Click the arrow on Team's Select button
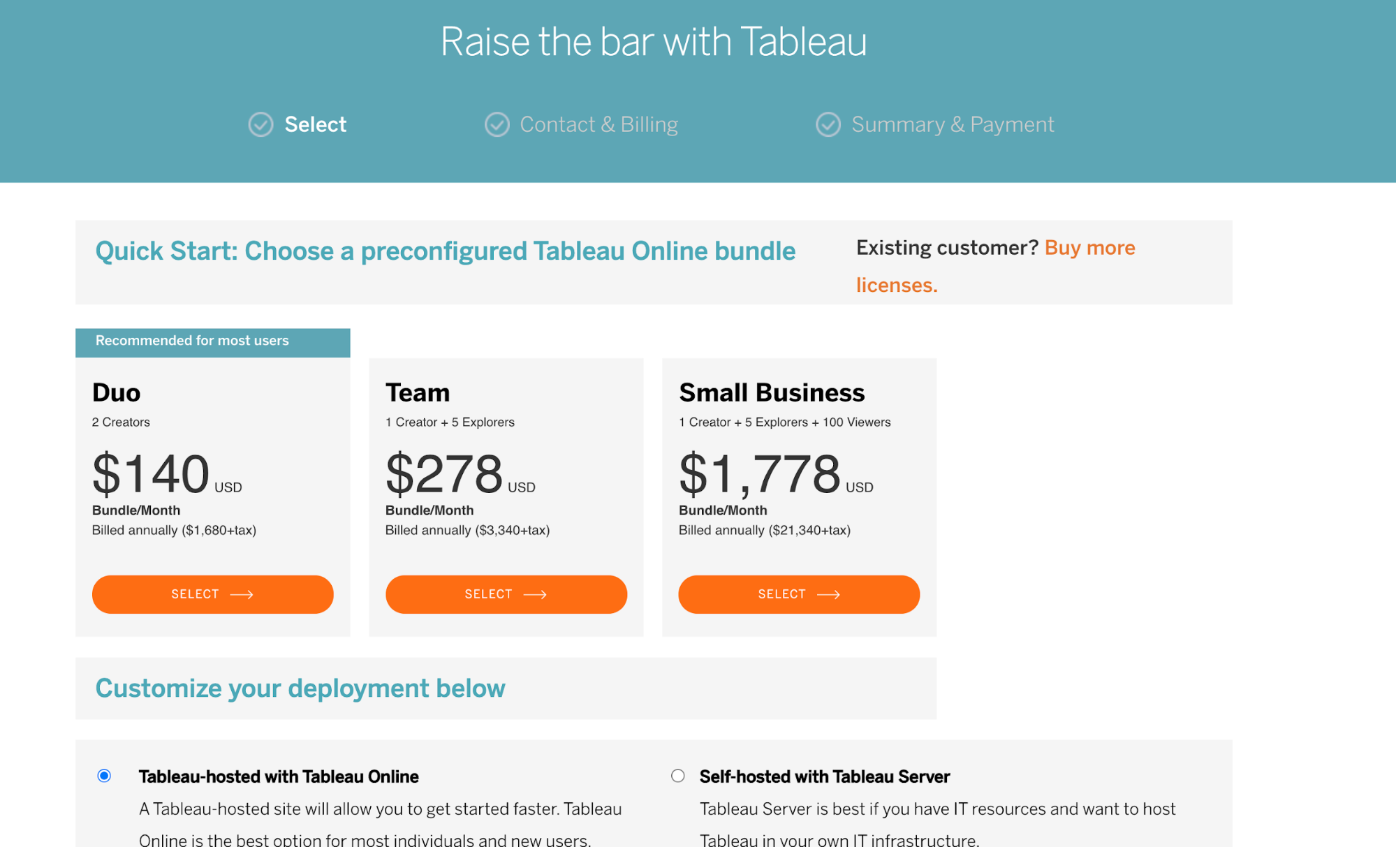 pos(535,594)
